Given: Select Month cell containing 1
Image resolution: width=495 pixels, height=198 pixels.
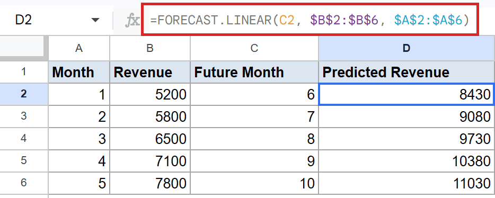Looking at the screenshot, I should coord(79,94).
